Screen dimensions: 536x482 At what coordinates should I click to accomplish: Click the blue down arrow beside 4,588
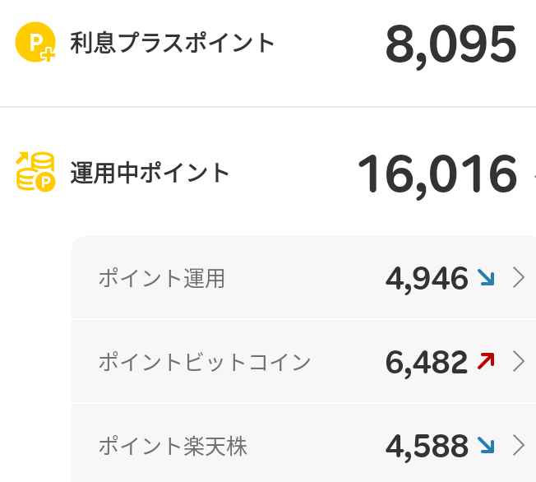(x=486, y=445)
